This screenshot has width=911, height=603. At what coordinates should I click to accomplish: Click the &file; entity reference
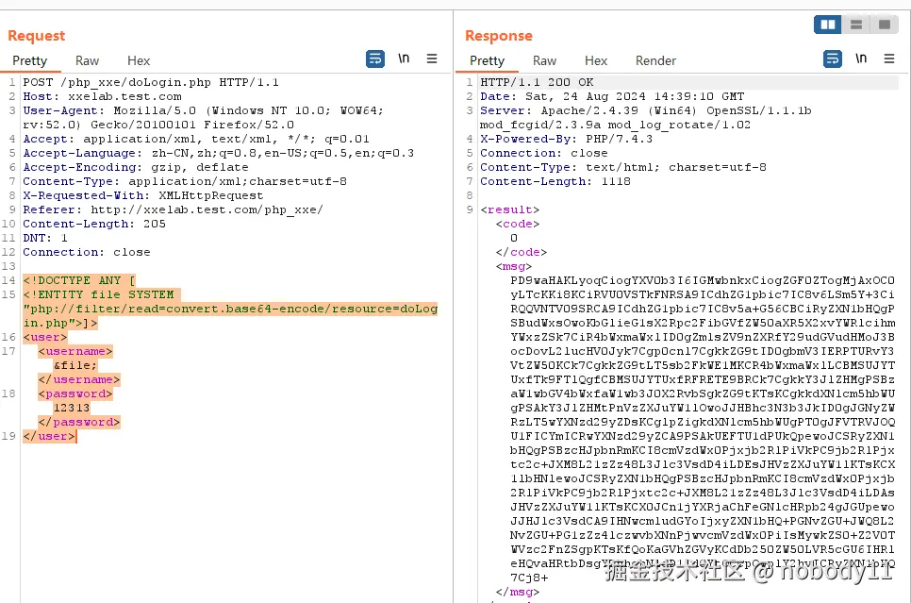coord(75,365)
